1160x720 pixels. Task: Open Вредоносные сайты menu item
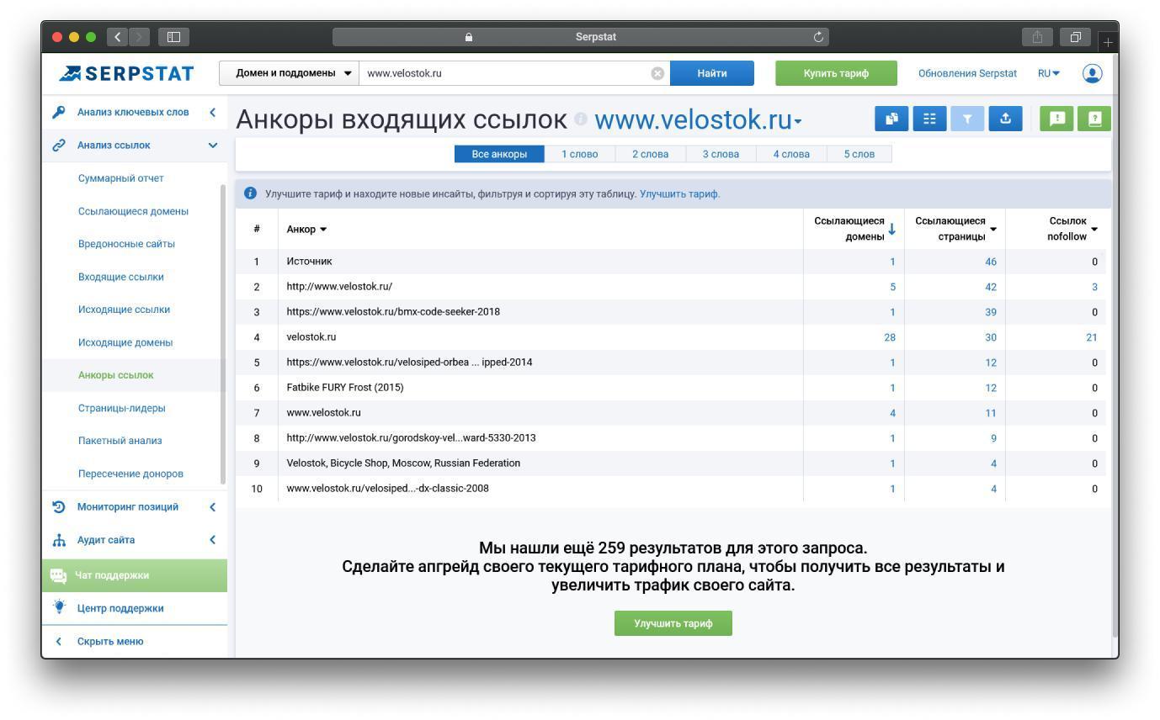point(126,244)
